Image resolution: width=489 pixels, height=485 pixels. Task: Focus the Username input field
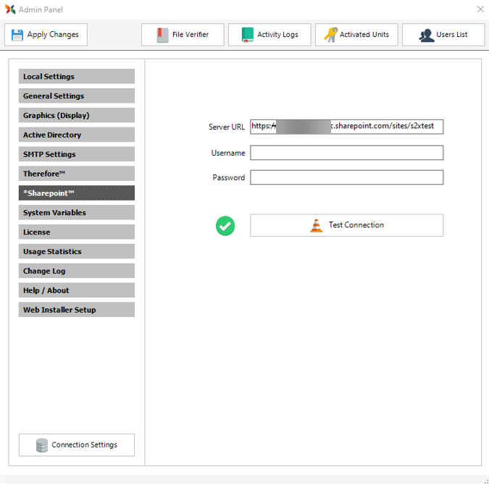346,153
